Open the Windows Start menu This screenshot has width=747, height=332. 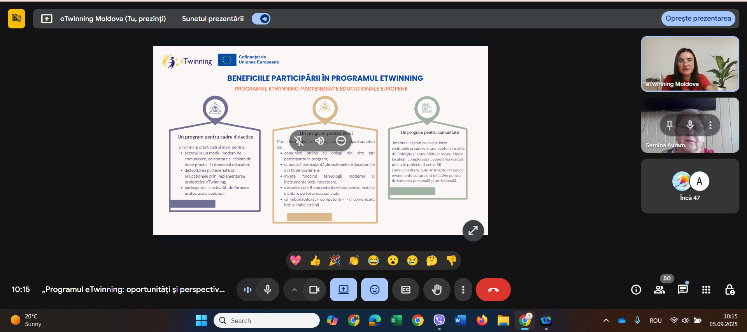pos(201,321)
